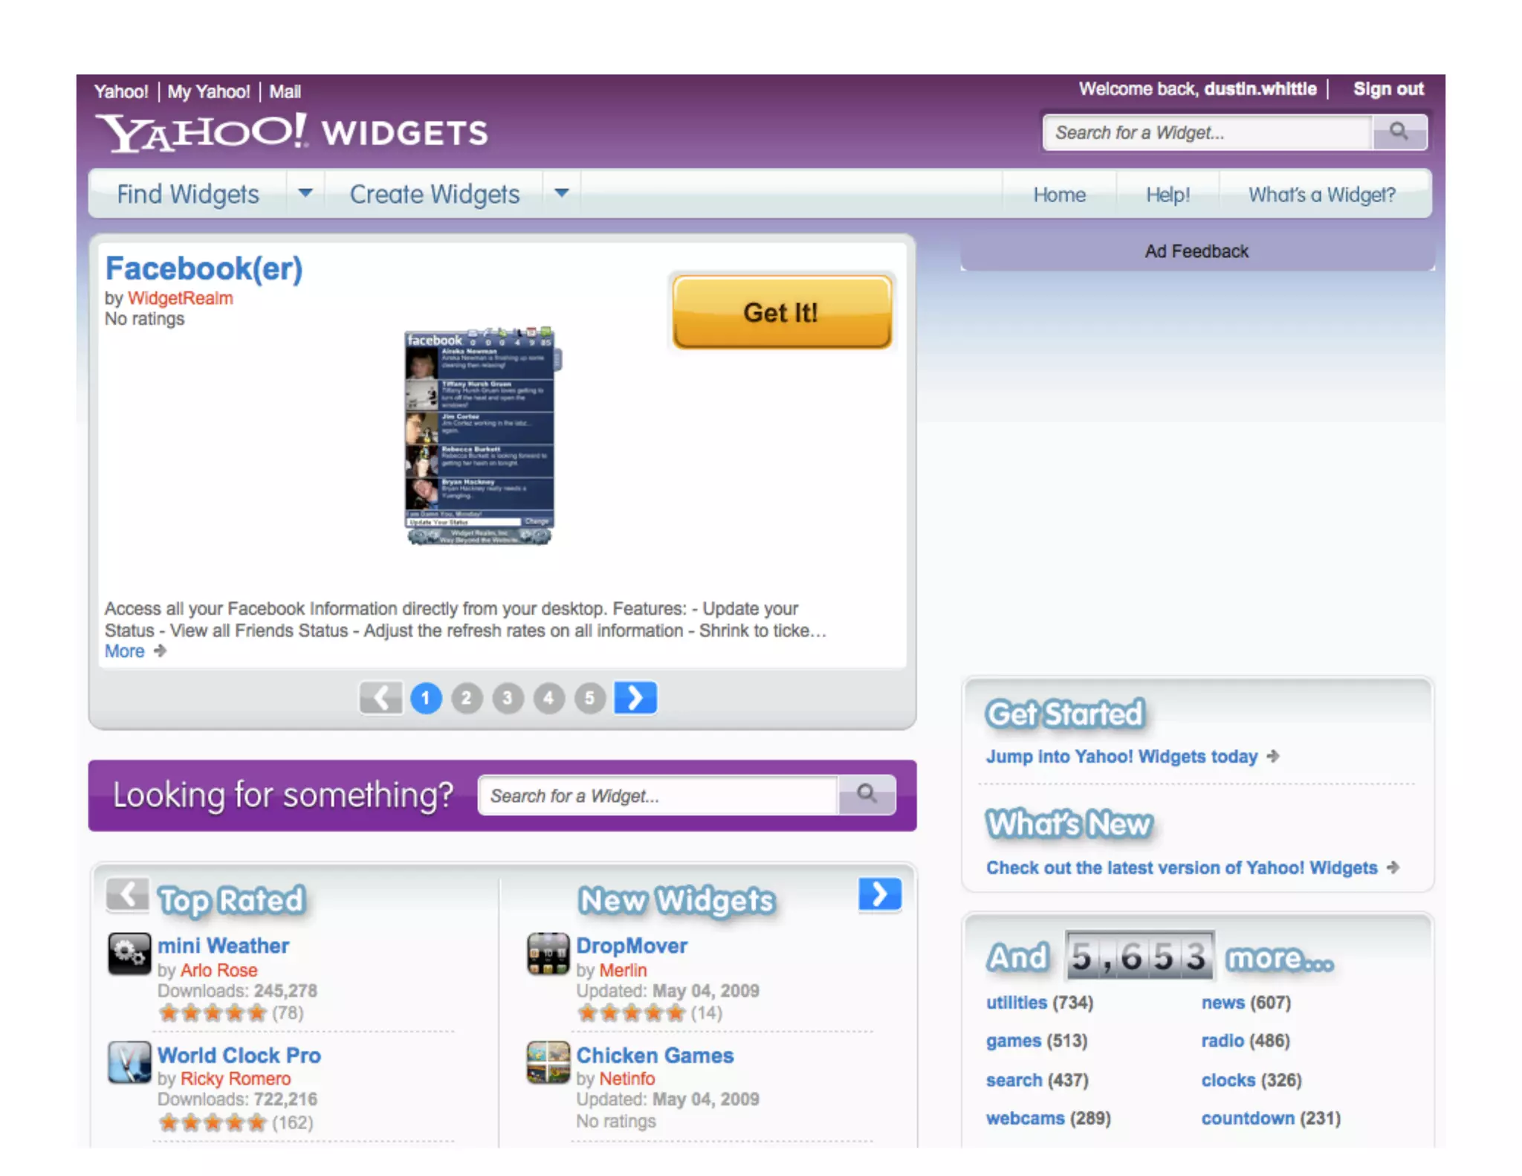This screenshot has height=1176, width=1522.
Task: Open World Clock Pro widget icon
Action: click(x=129, y=1062)
